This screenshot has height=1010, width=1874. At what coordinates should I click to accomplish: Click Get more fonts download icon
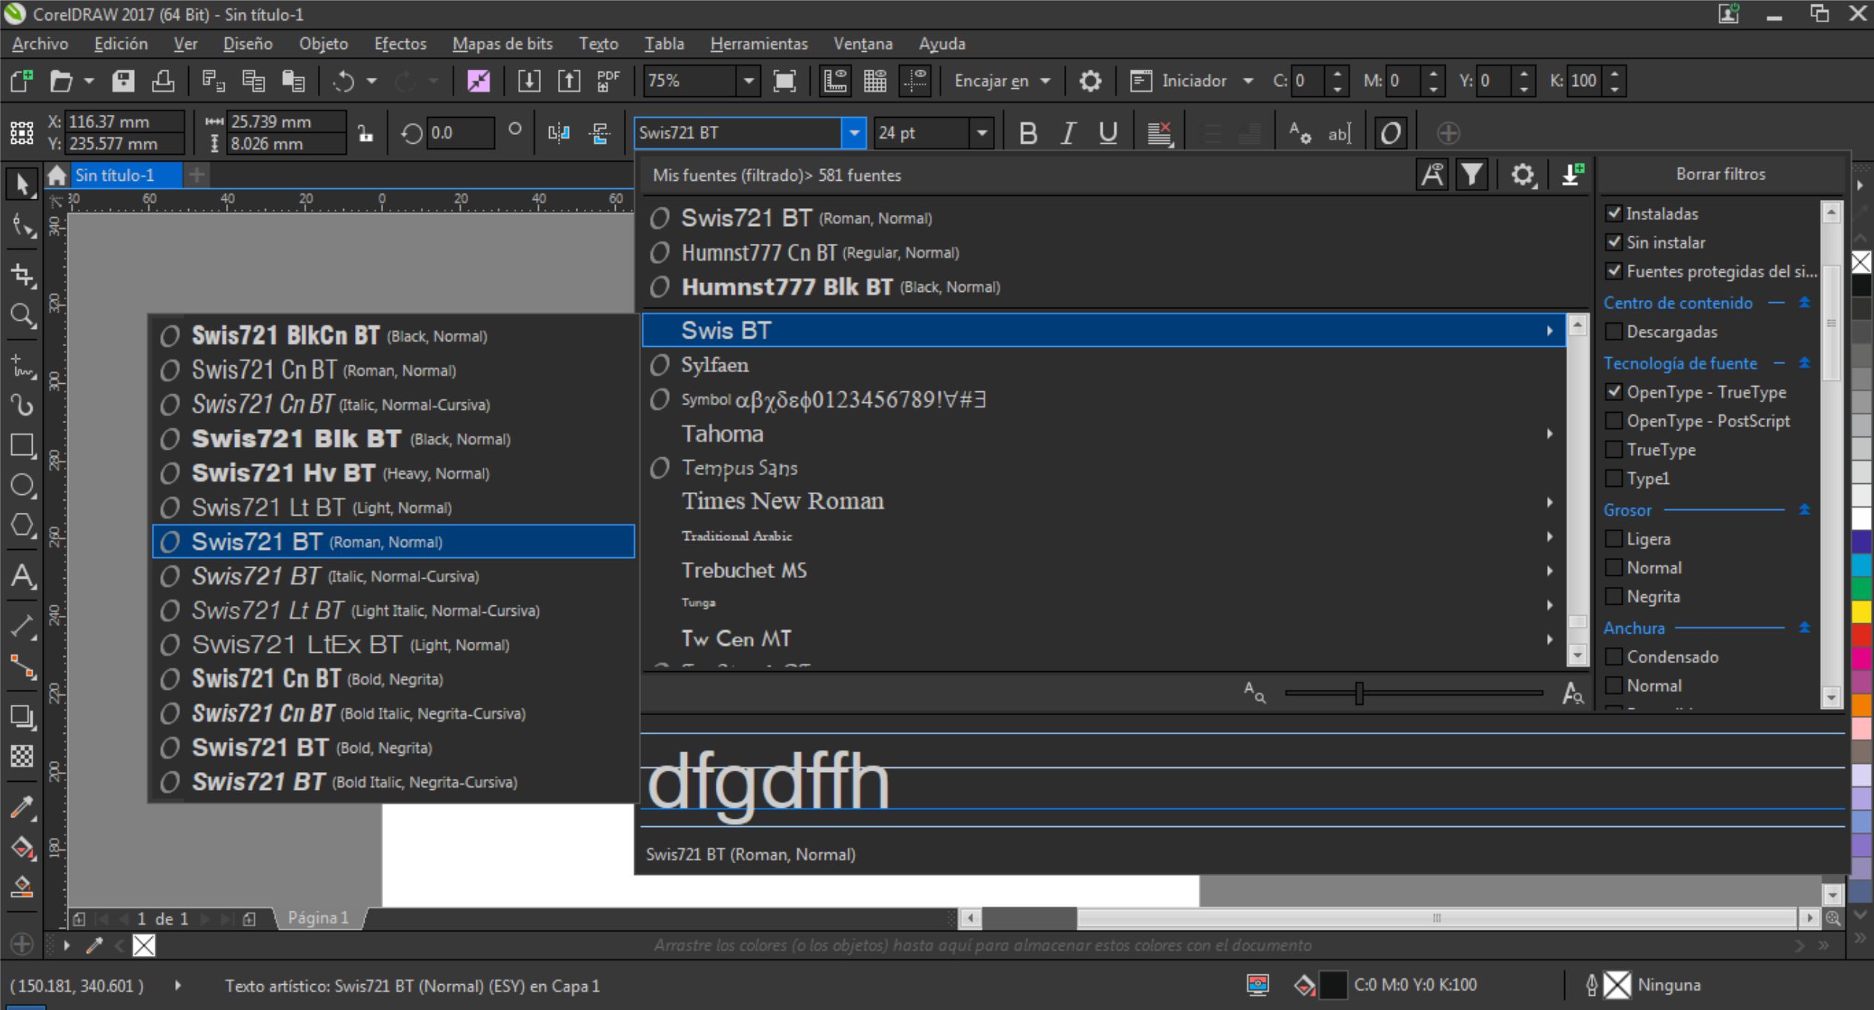[1572, 175]
